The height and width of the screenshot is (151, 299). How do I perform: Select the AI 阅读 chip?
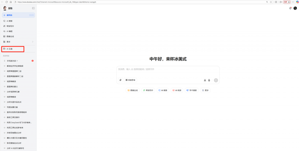[177, 90]
